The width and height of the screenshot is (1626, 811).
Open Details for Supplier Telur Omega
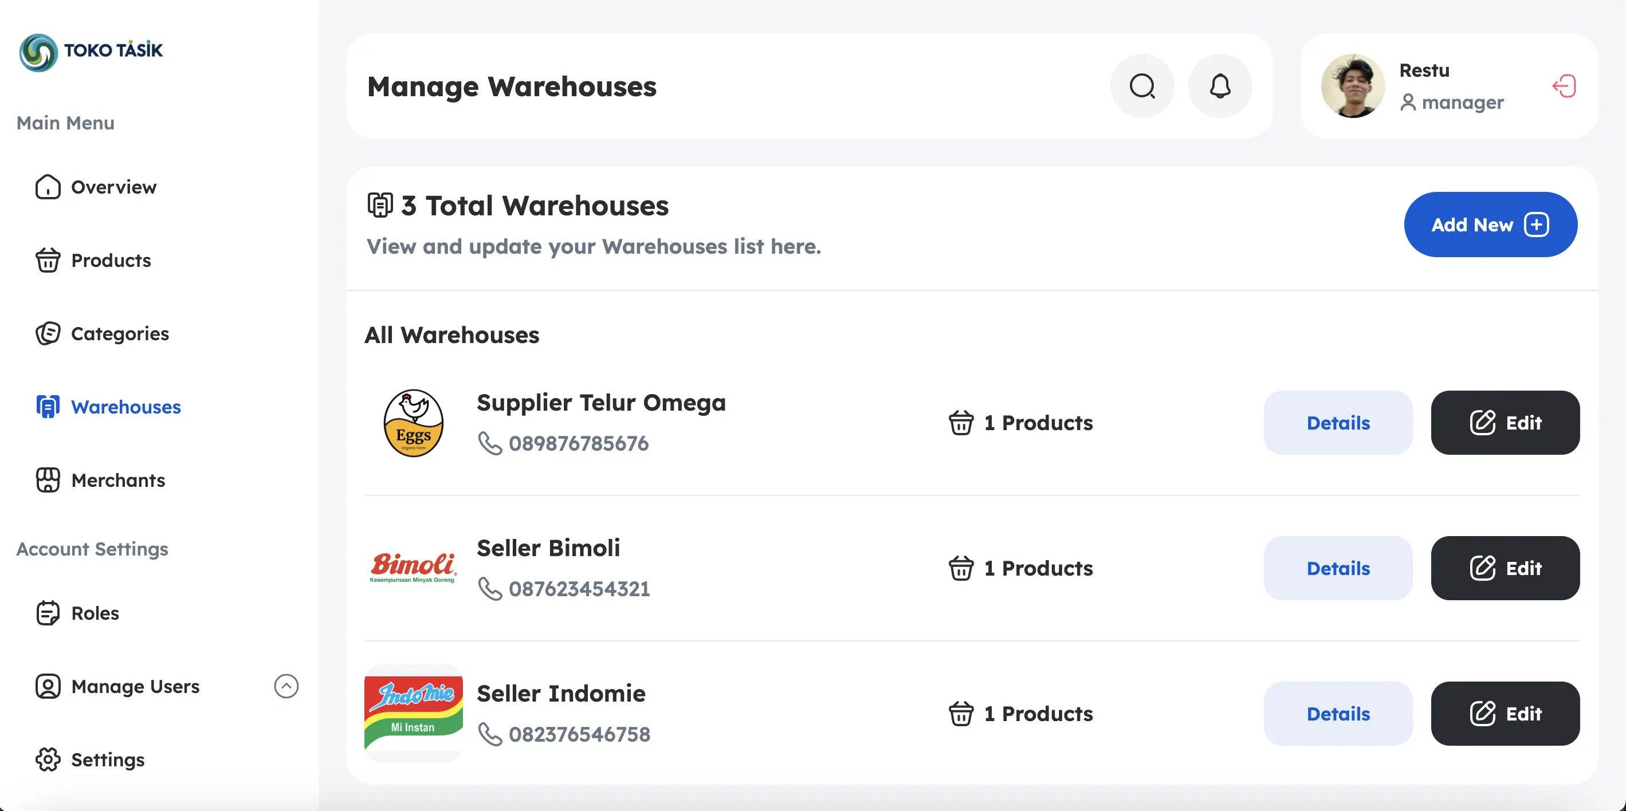[1338, 423]
